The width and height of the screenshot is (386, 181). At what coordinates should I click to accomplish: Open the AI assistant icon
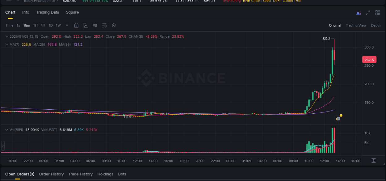point(358,13)
